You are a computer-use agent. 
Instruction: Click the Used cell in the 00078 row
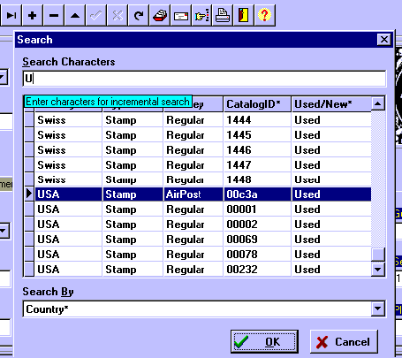(331, 255)
